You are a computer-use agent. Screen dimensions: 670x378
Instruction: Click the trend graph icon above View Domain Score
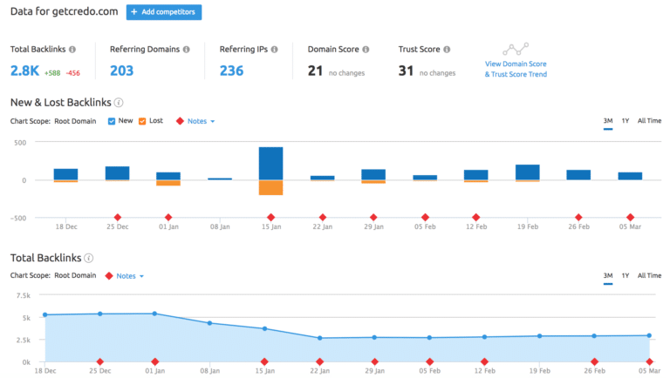(516, 50)
